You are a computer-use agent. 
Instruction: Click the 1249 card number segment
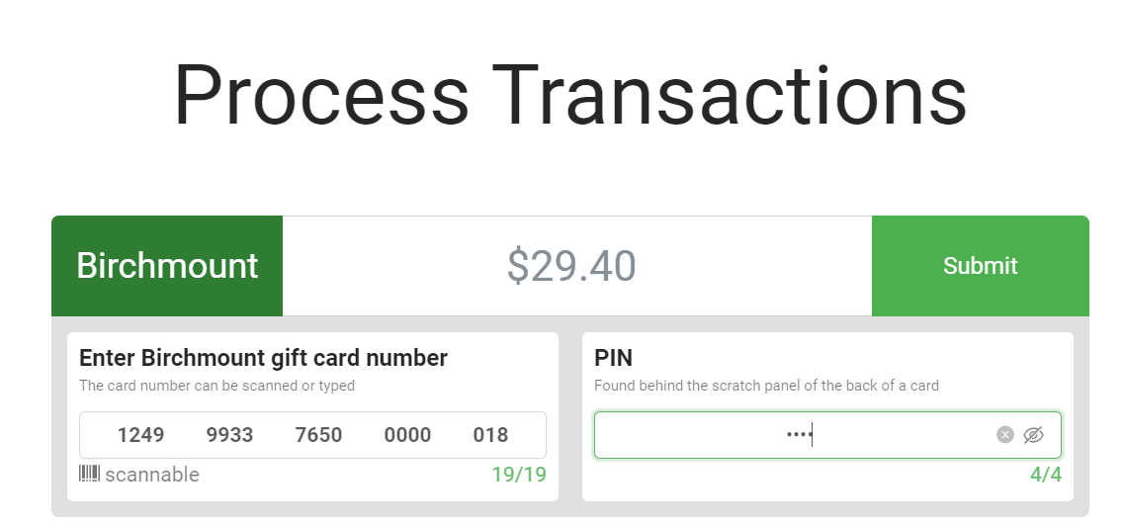140,435
